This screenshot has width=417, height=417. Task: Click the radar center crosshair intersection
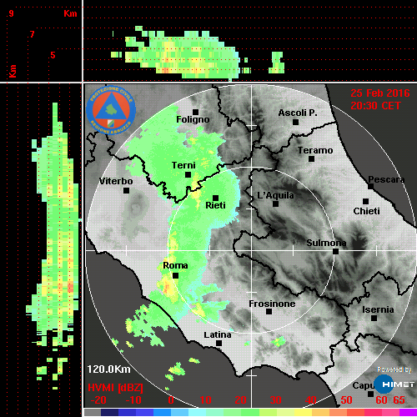click(252, 250)
